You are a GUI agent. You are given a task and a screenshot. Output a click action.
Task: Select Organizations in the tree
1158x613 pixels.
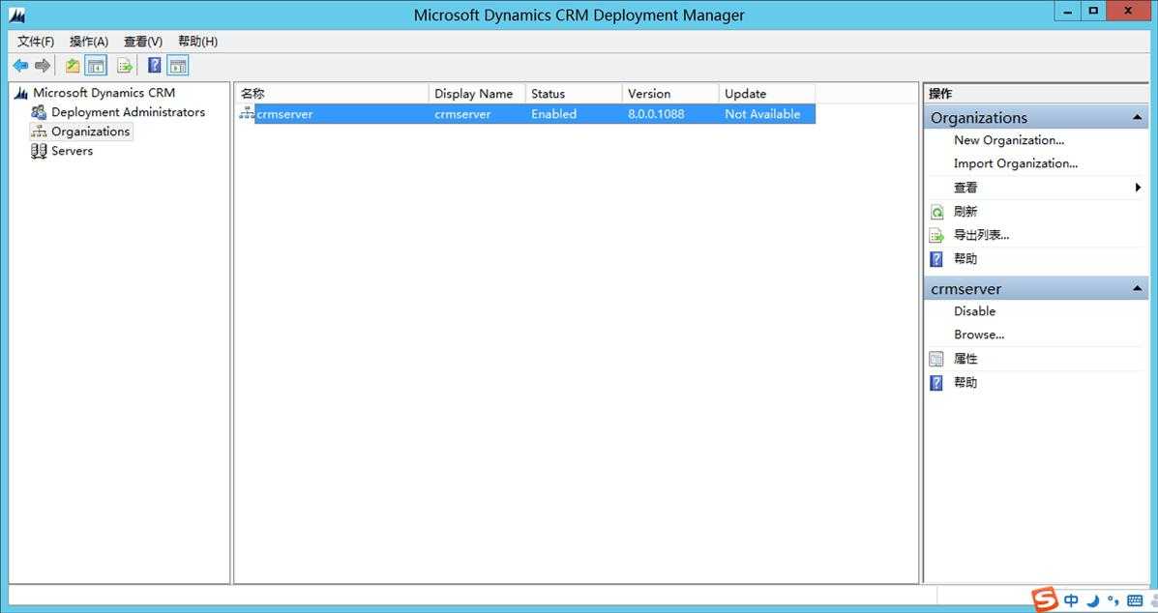(x=90, y=131)
